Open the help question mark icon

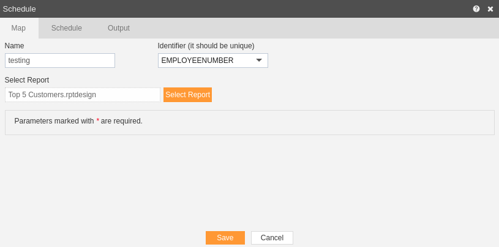click(x=476, y=9)
